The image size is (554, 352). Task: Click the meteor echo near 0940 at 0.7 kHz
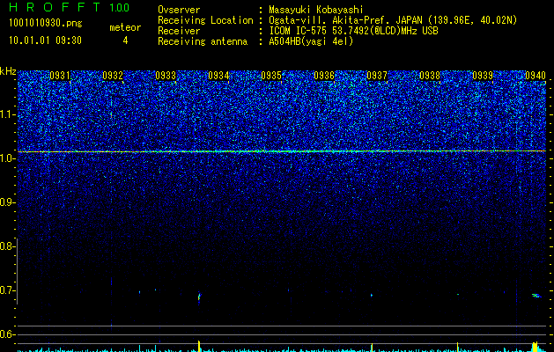[536, 295]
